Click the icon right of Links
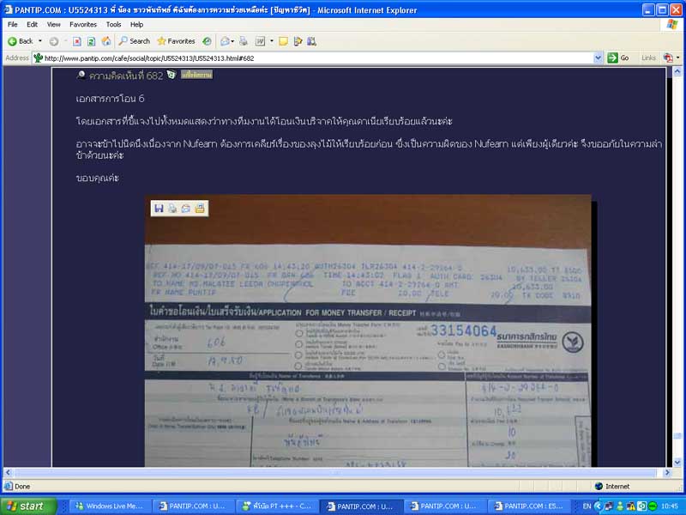The height and width of the screenshot is (515, 686). [668, 58]
